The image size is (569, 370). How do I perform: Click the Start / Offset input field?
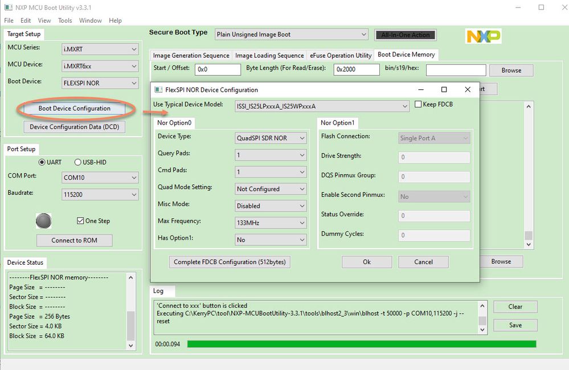[x=218, y=69]
